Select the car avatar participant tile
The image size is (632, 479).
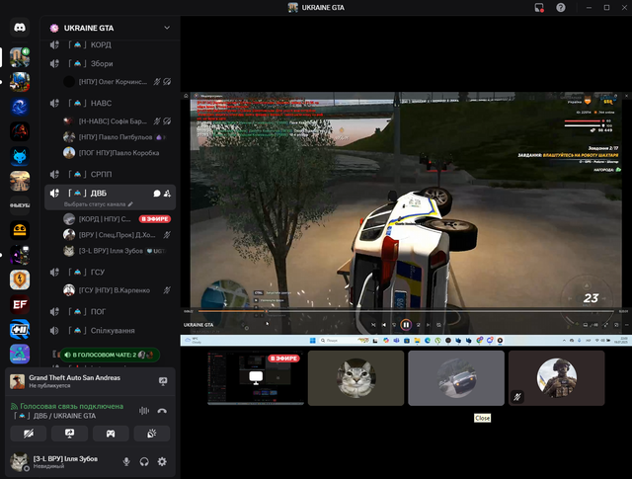[x=456, y=378]
